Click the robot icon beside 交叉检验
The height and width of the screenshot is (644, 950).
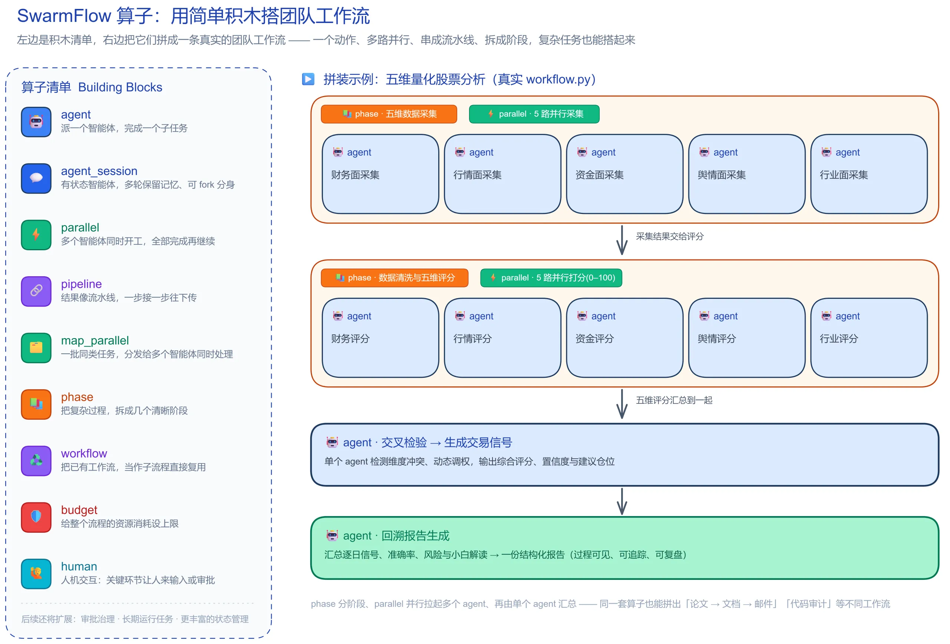coord(332,442)
